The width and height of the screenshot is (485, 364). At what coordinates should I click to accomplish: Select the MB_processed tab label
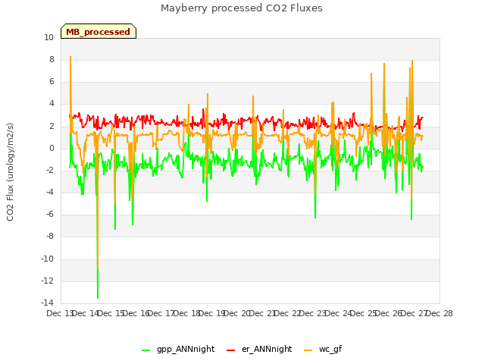(98, 32)
